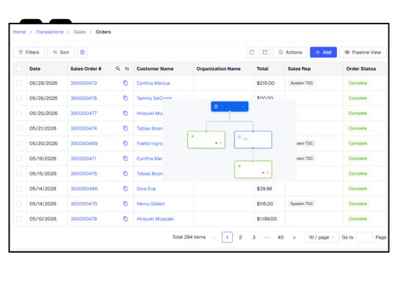Copy order number 300000471 icon

[125, 158]
